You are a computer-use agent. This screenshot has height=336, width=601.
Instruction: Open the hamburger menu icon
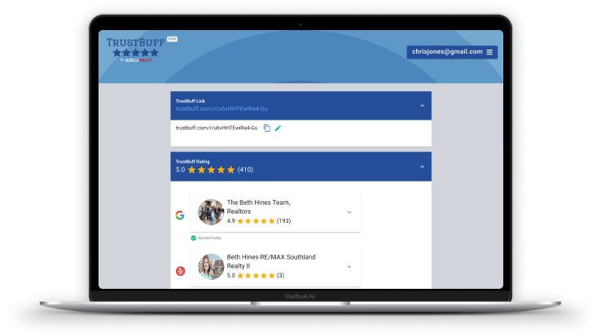(489, 52)
